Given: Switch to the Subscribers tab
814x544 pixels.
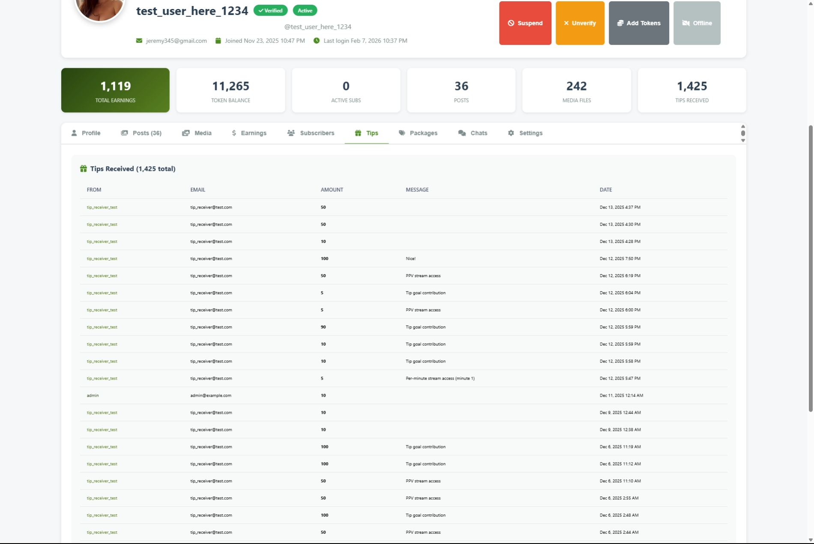Looking at the screenshot, I should coord(311,133).
